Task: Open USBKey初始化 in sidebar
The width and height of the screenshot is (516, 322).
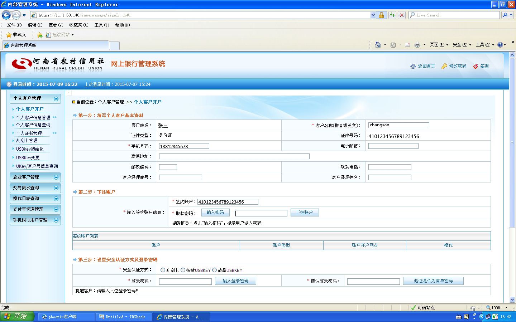Action: 30,149
